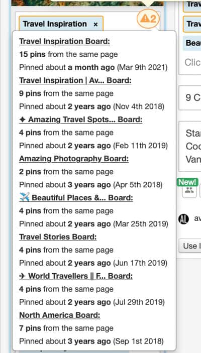Open the Travel Inspiration Board link
201x353 pixels.
pyautogui.click(x=64, y=41)
